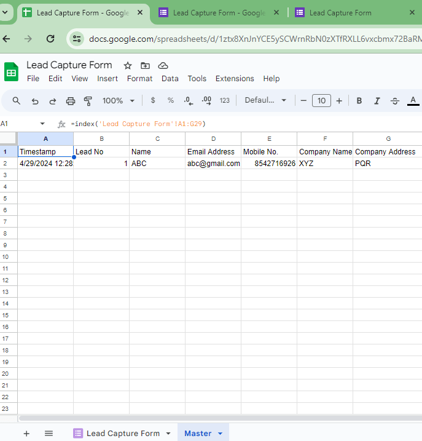Open the Format menu
The width and height of the screenshot is (422, 441).
coord(139,79)
